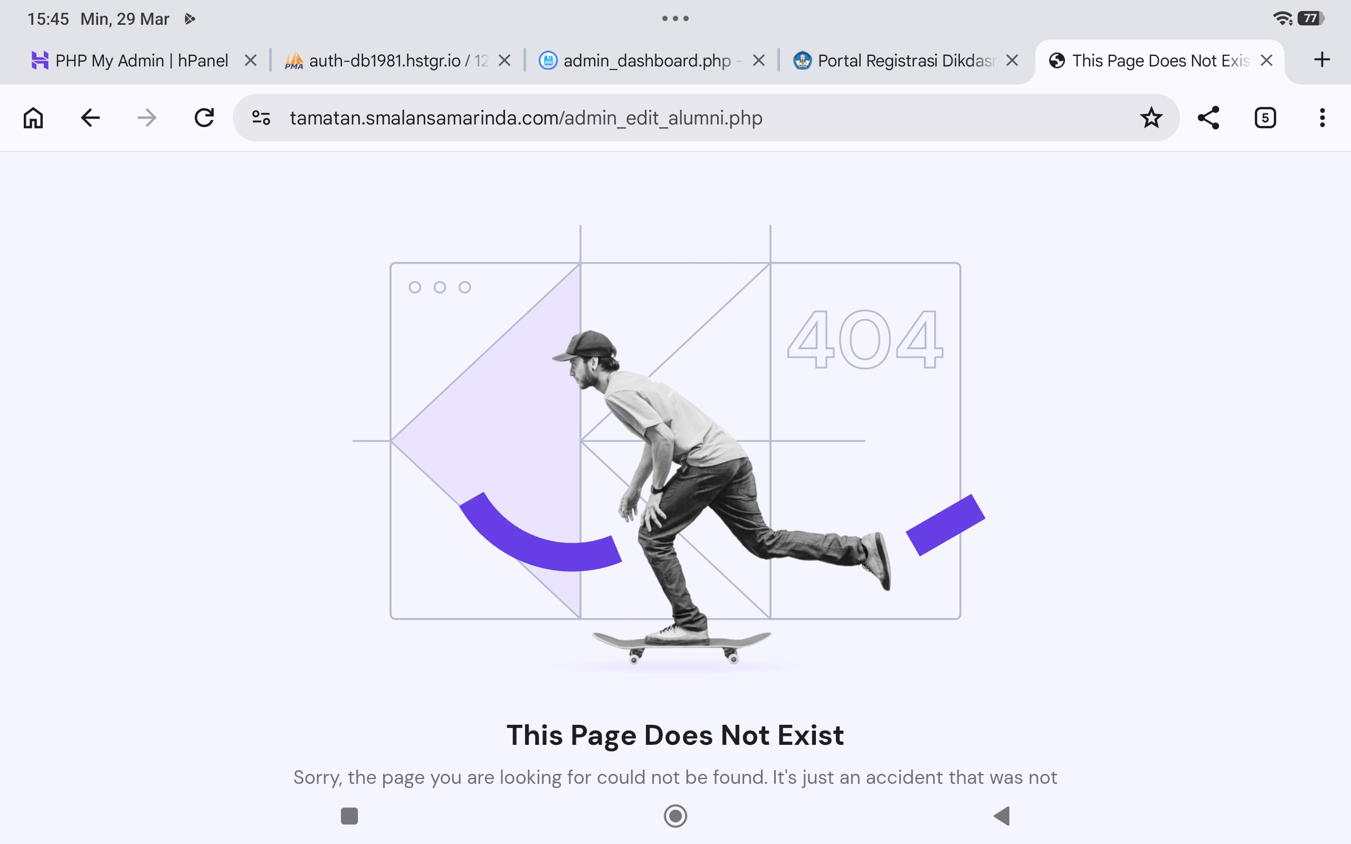Screen dimensions: 1351x844
Task: Open the three-dot browser menu
Action: pyautogui.click(x=1322, y=118)
